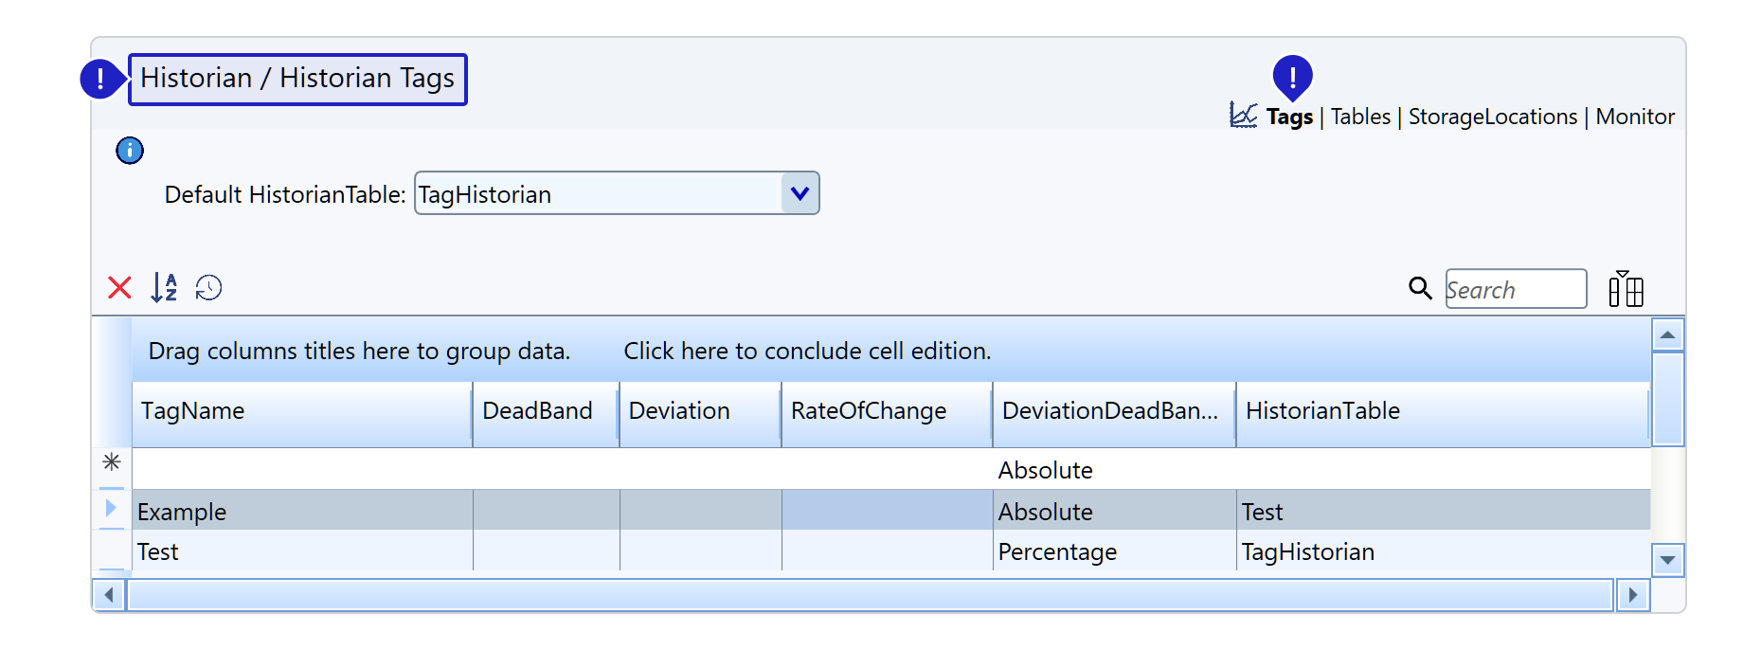Open the StorageLocations tab
Screen dimensions: 1761x650
tap(1492, 117)
